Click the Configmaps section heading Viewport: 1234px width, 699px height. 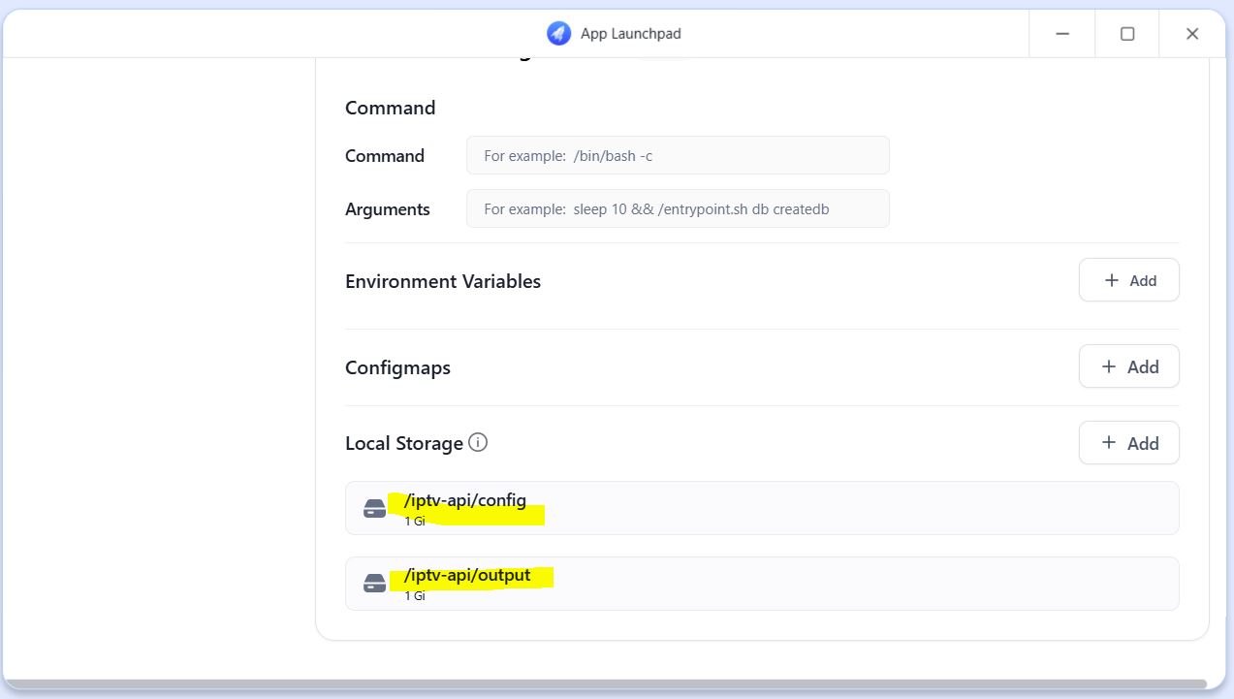coord(397,367)
